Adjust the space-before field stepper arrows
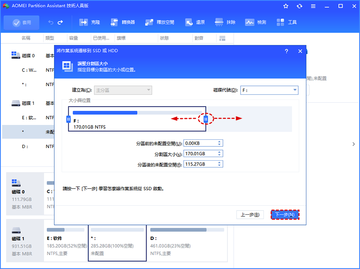This screenshot has height=269, width=360. pyautogui.click(x=219, y=143)
